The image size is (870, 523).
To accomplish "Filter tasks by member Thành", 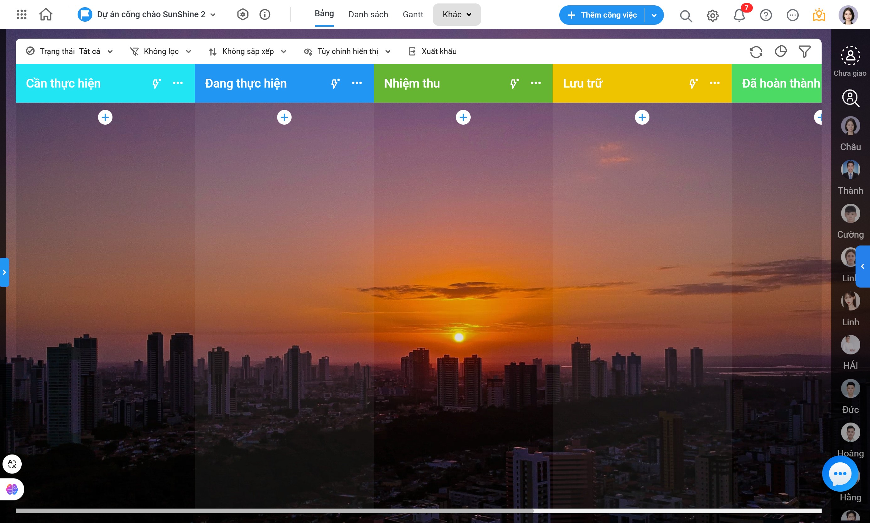I will point(850,170).
